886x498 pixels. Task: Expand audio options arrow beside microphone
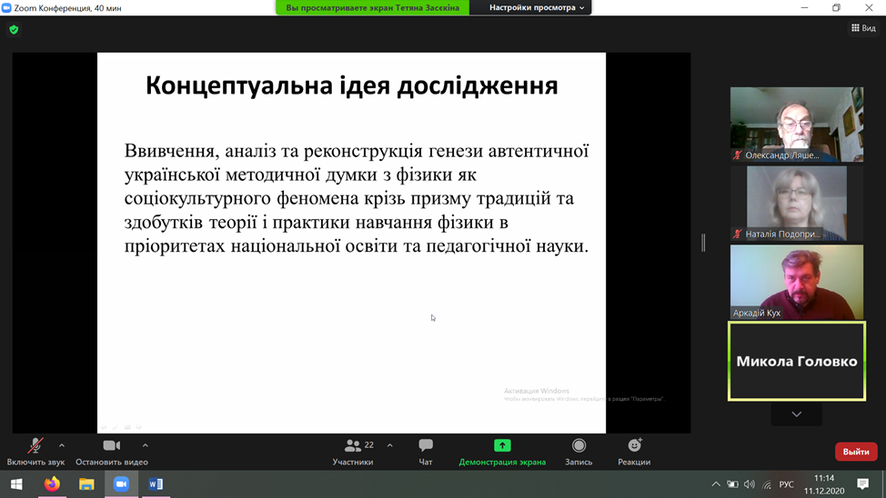[62, 445]
